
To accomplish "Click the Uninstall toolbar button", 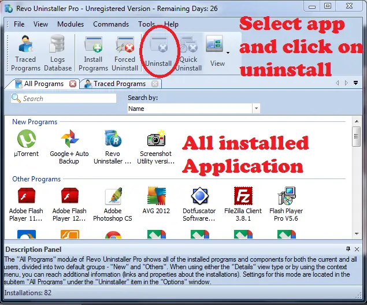I will pyautogui.click(x=158, y=52).
